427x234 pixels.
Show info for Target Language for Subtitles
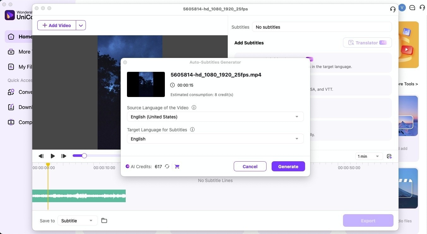click(x=192, y=129)
